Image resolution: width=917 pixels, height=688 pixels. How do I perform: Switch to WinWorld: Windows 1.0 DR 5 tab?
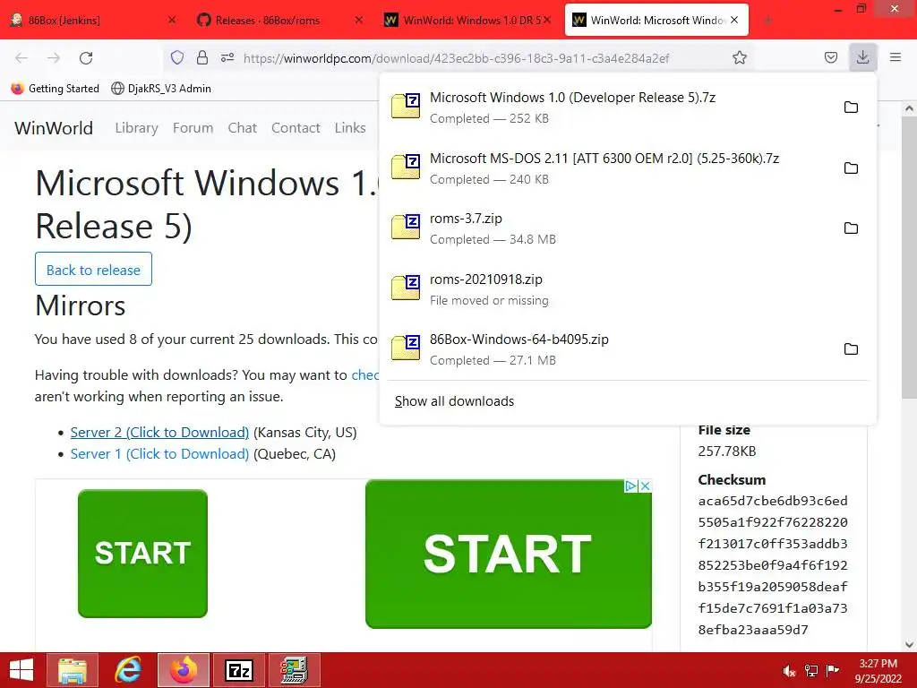(467, 21)
